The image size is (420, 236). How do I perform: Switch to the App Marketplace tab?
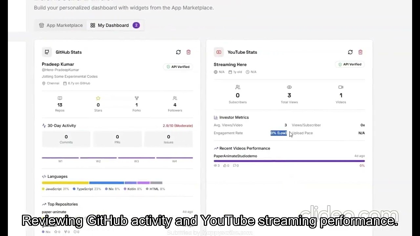point(61,25)
